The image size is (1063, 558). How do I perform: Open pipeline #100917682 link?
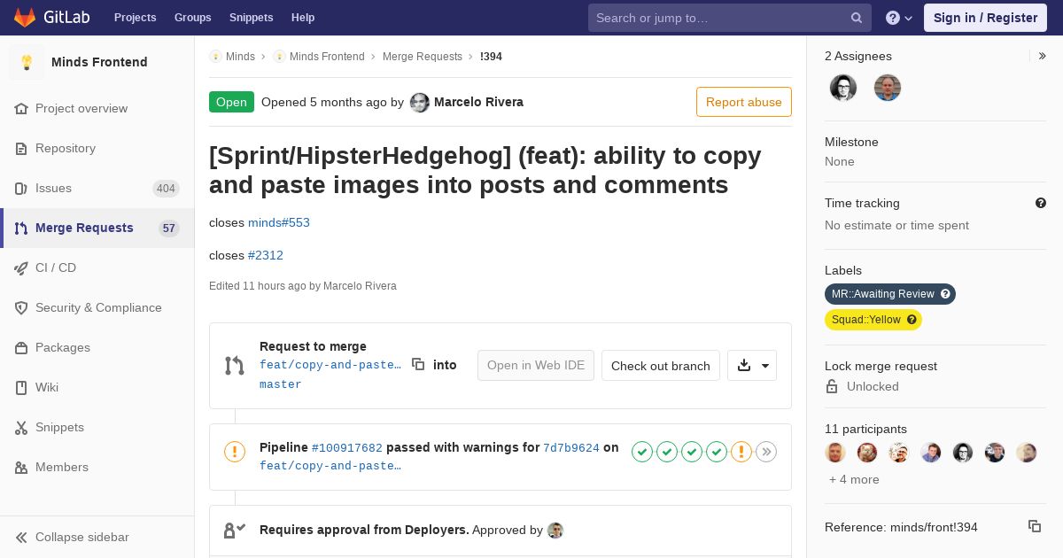pyautogui.click(x=347, y=447)
